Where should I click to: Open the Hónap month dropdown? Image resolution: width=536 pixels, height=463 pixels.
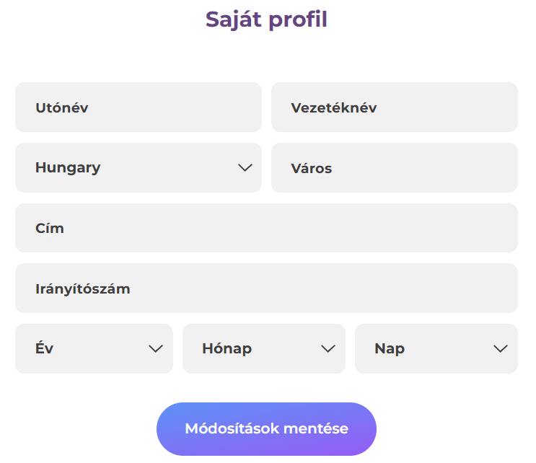tap(263, 349)
